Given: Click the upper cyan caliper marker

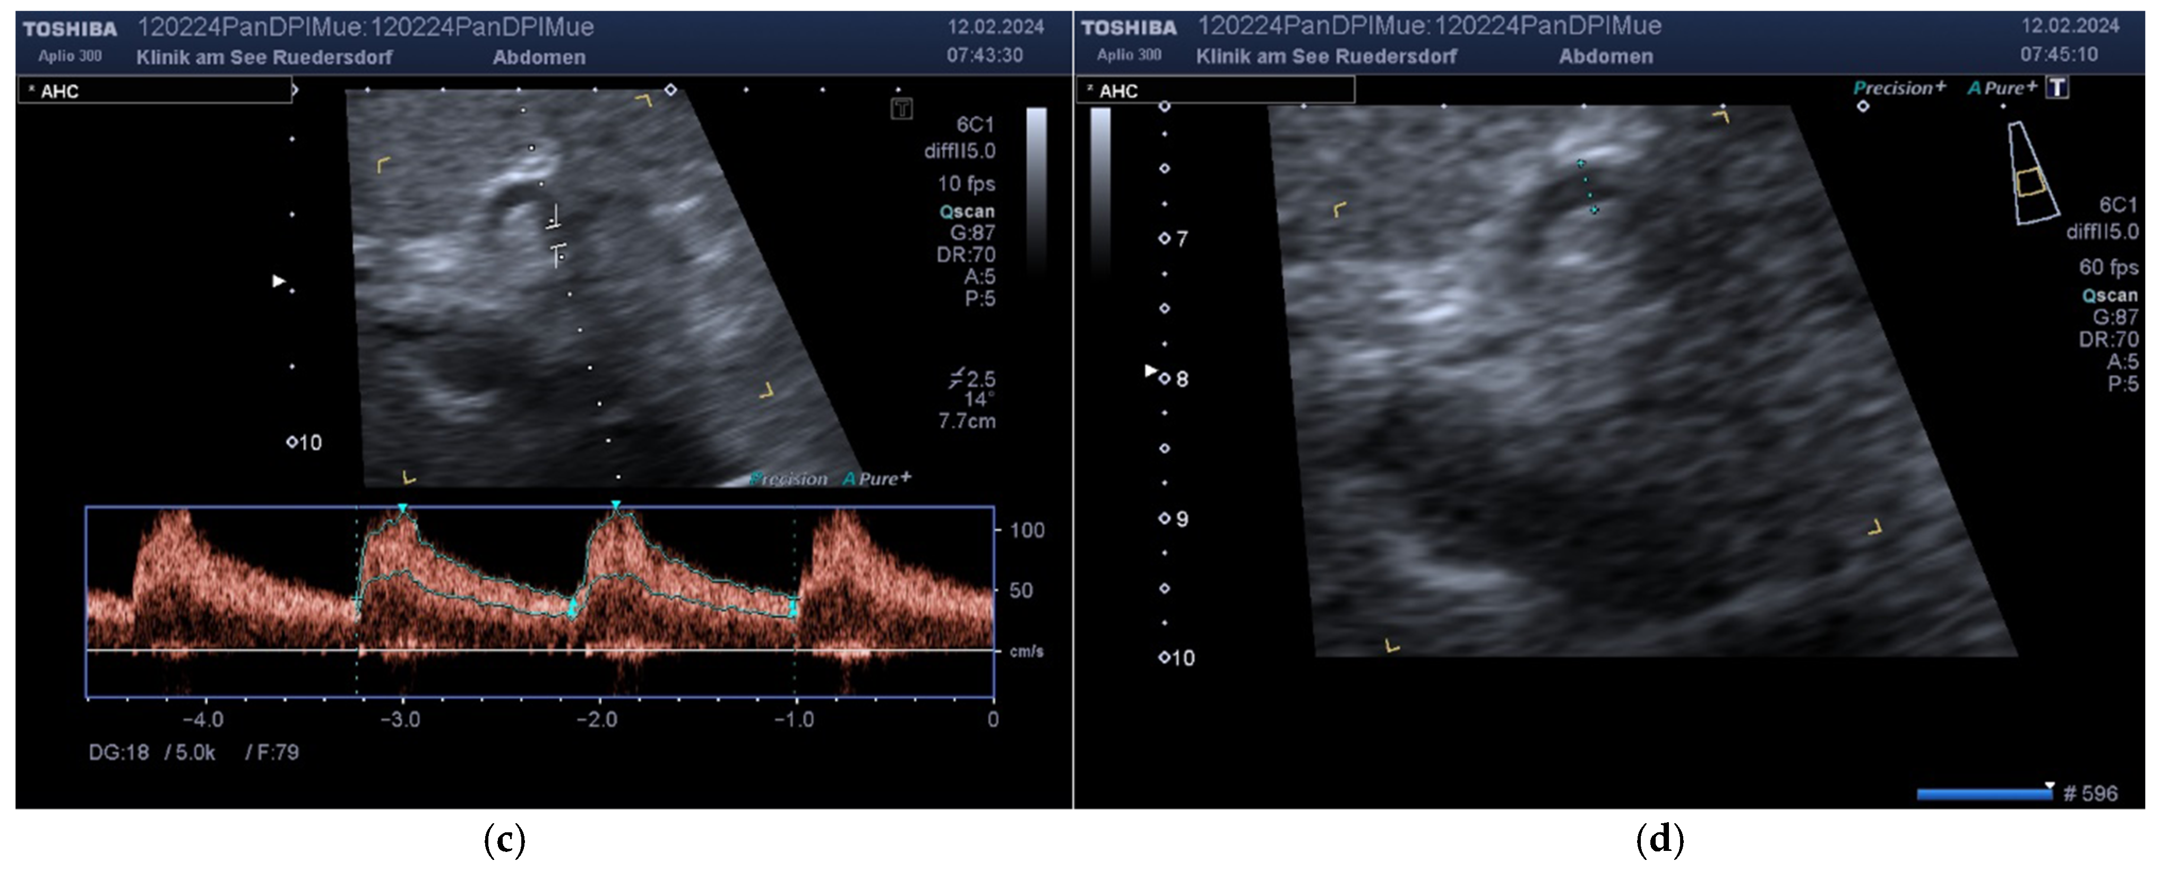Looking at the screenshot, I should 1580,163.
